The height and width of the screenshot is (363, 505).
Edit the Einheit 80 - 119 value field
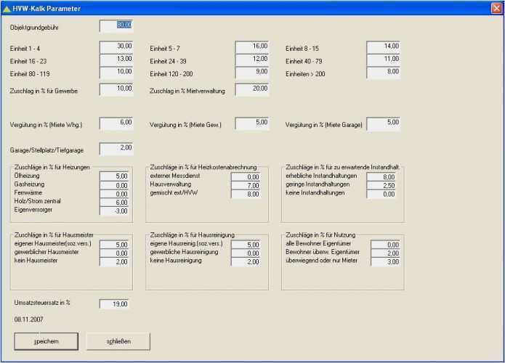(x=116, y=73)
